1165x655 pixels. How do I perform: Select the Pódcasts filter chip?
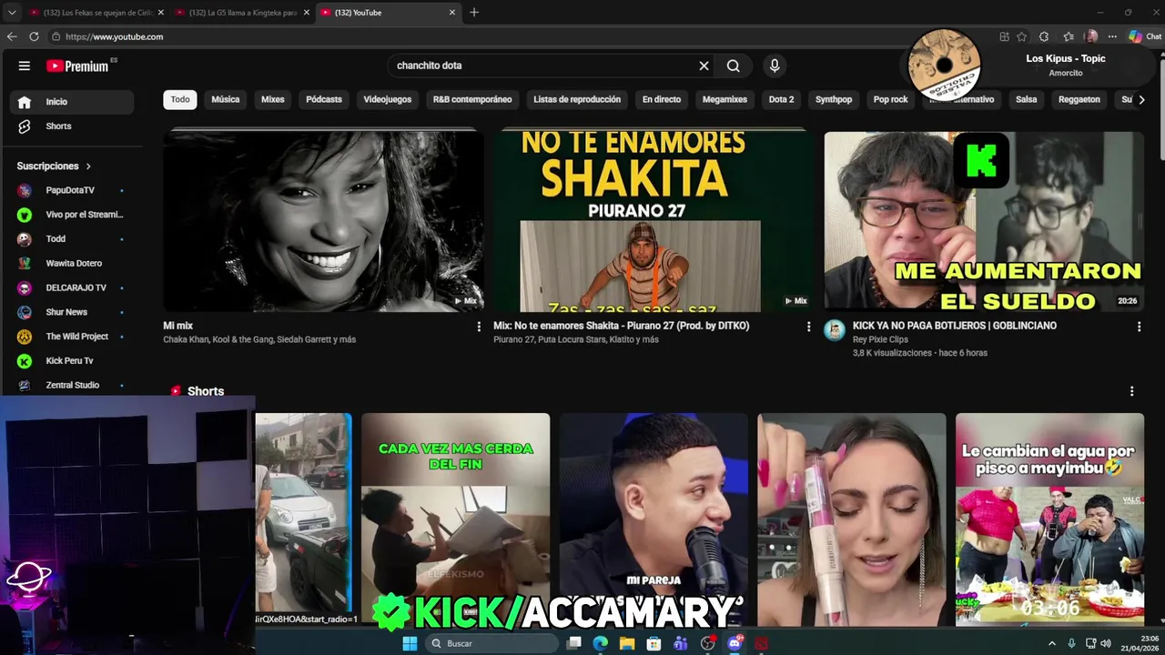(x=324, y=99)
